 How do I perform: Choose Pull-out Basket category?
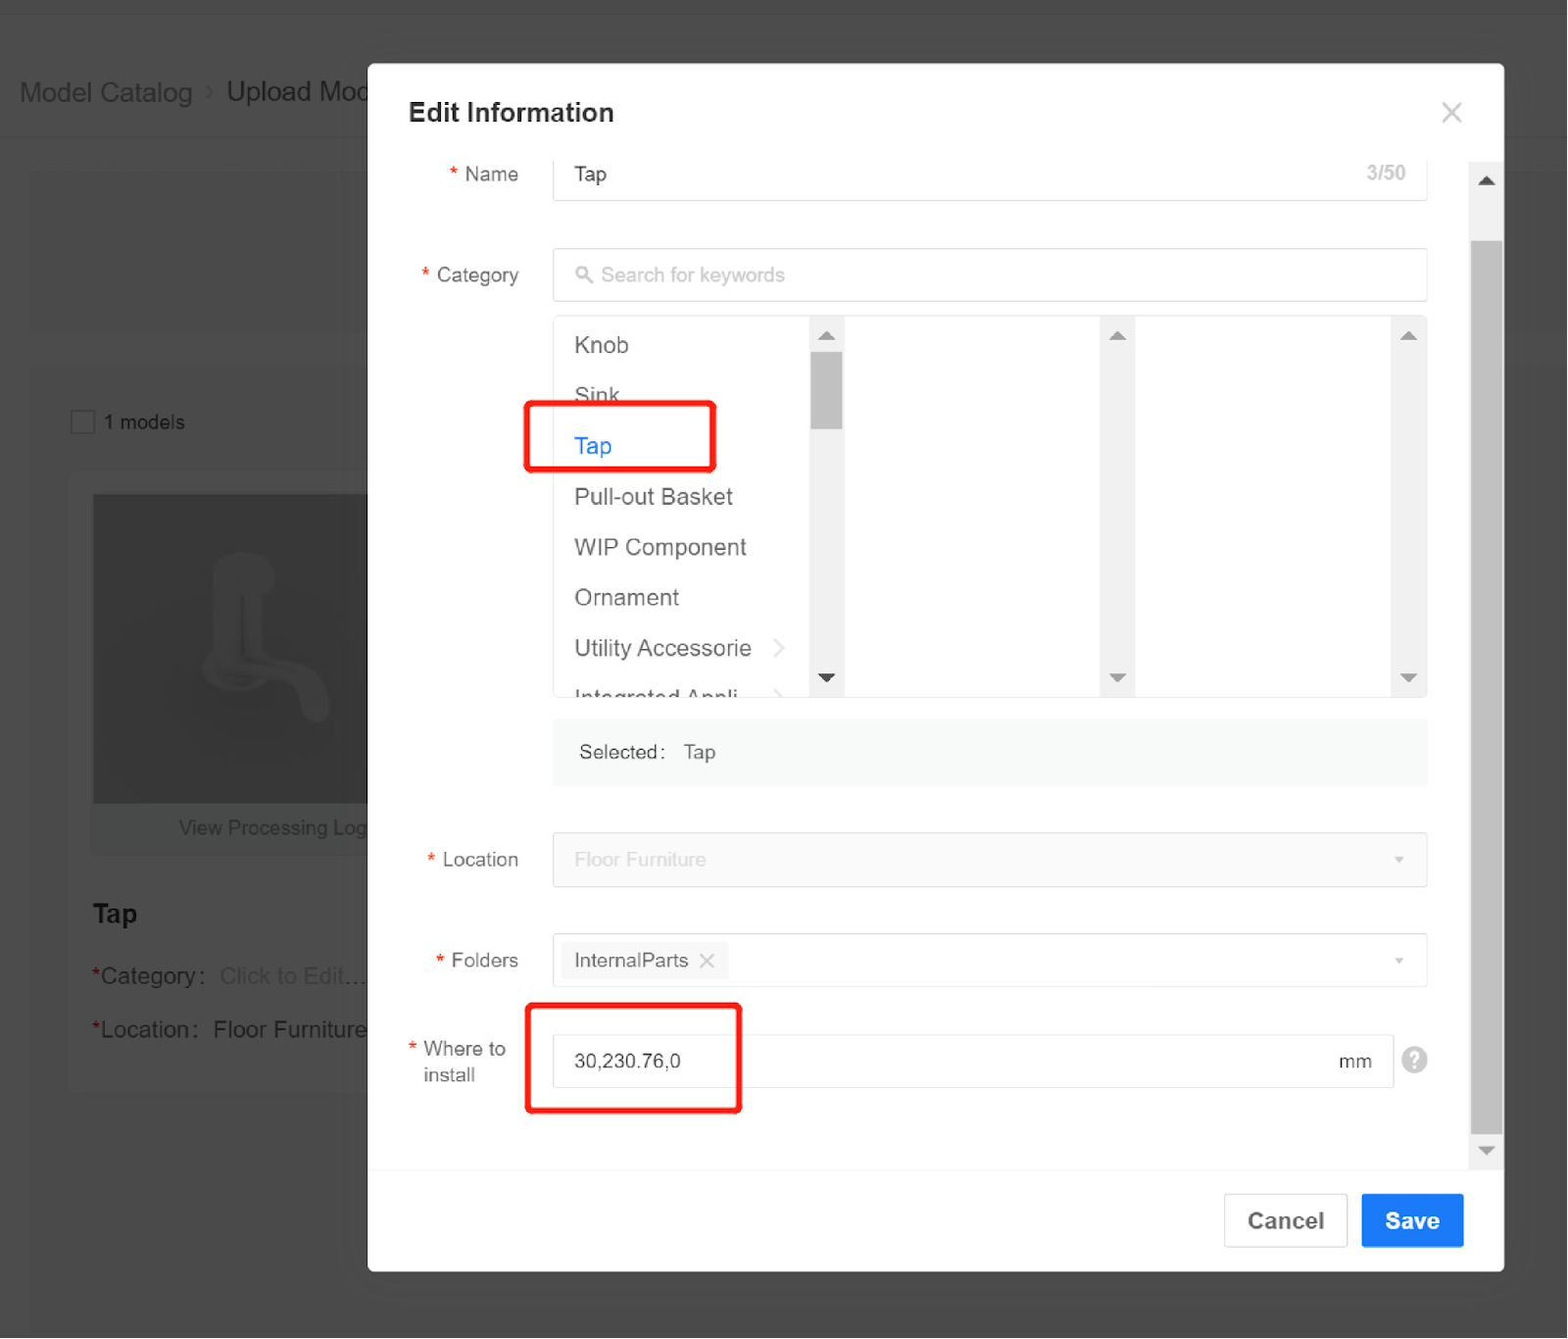(653, 497)
